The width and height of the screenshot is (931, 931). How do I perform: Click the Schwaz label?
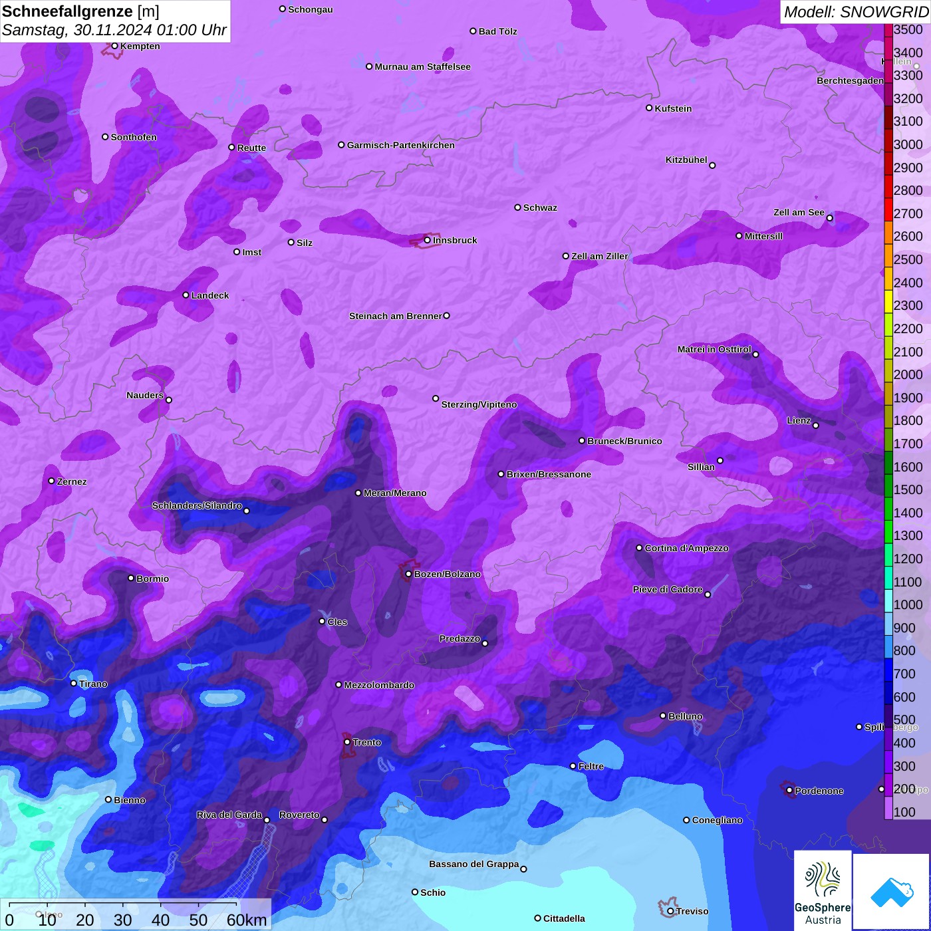[540, 207]
